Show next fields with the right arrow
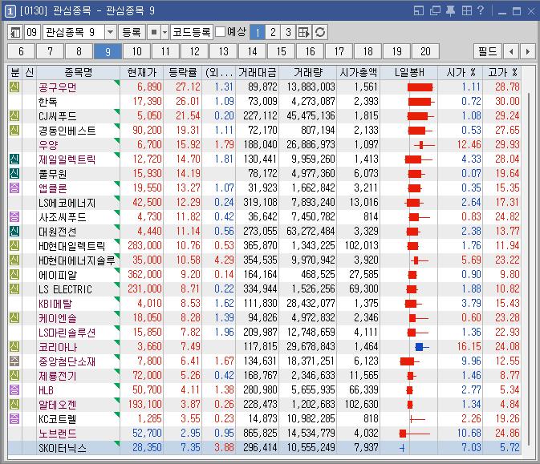The image size is (540, 464). pyautogui.click(x=528, y=51)
